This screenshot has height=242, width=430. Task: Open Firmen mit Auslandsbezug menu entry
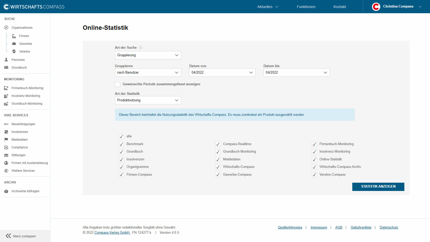(x=30, y=163)
